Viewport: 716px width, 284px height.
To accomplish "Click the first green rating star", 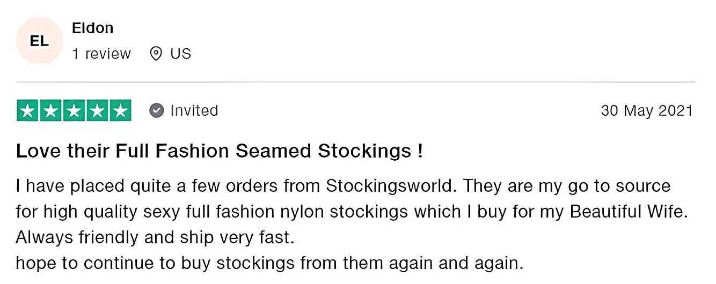I will point(28,110).
